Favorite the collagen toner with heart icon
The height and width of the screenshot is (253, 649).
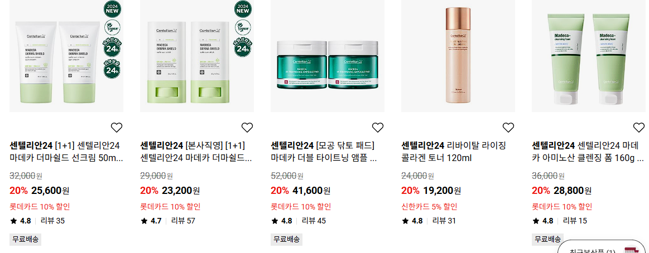(x=508, y=128)
